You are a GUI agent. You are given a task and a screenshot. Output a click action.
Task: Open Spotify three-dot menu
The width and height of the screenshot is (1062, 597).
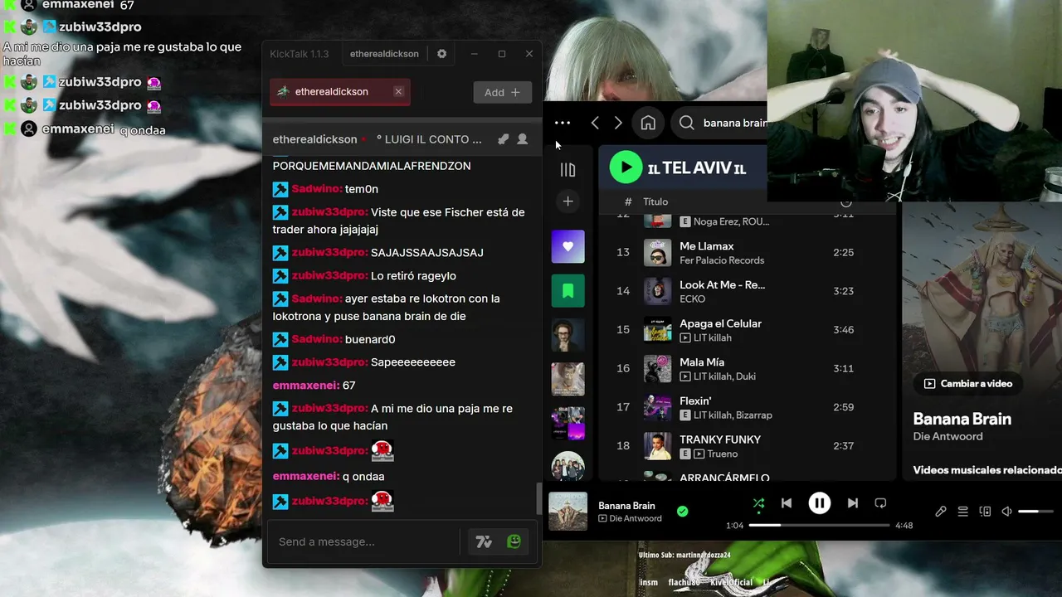[563, 123]
